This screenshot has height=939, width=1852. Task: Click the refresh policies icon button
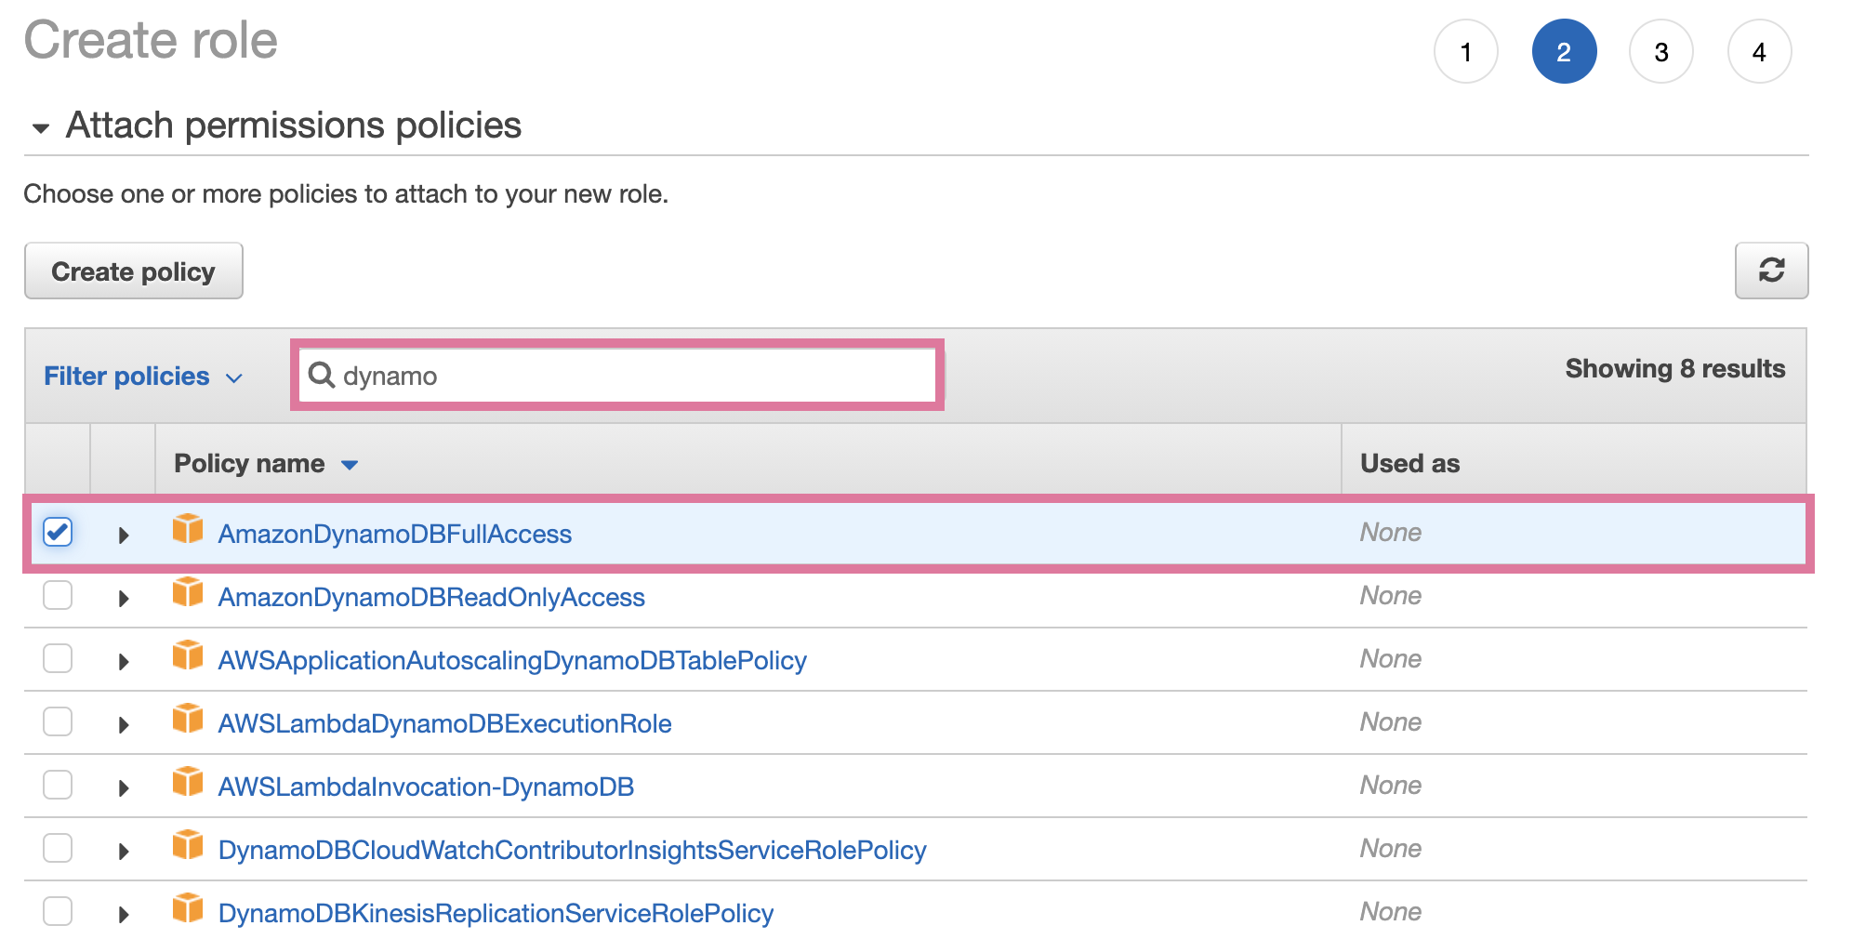pyautogui.click(x=1771, y=271)
